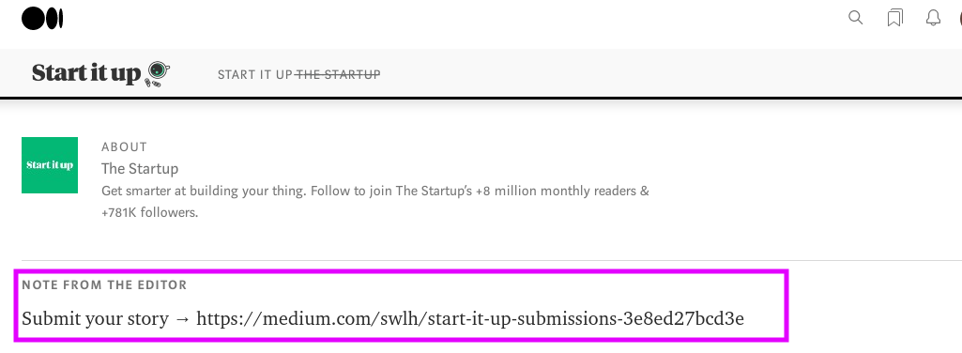Screen dimensions: 962x353
Task: Click 'Follow to join The Startup's' phrase
Action: 390,191
